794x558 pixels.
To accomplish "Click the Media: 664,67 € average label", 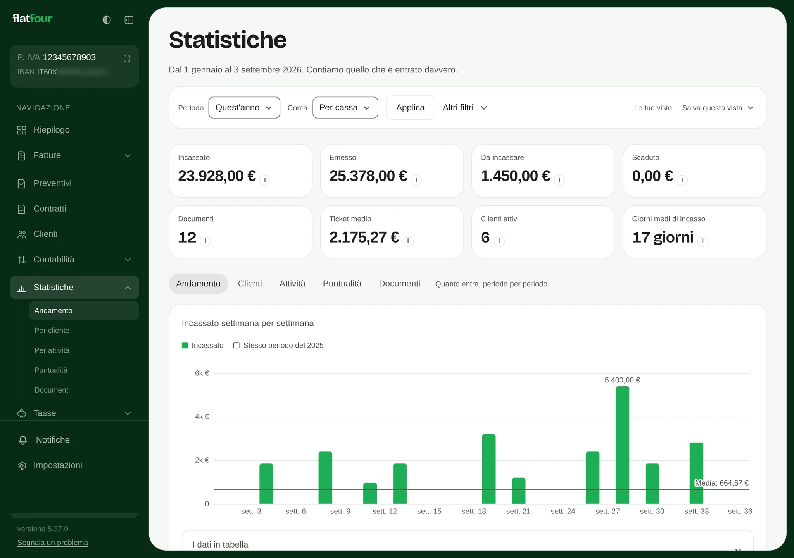I will point(722,483).
